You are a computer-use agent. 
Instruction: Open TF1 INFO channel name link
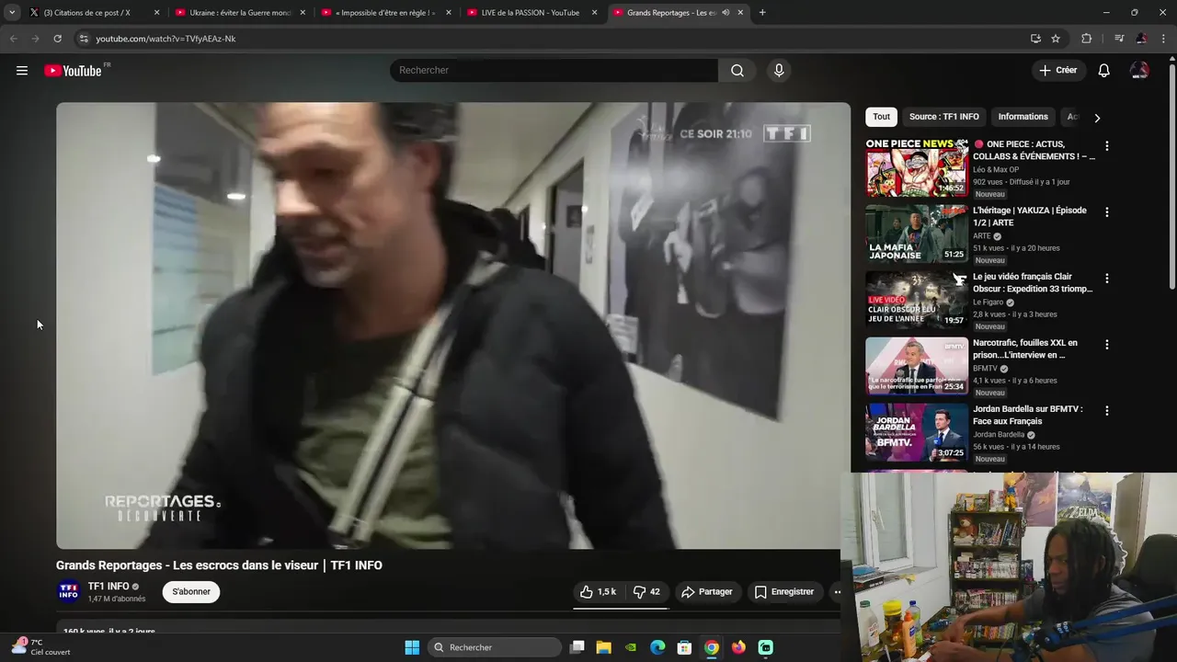pyautogui.click(x=109, y=587)
